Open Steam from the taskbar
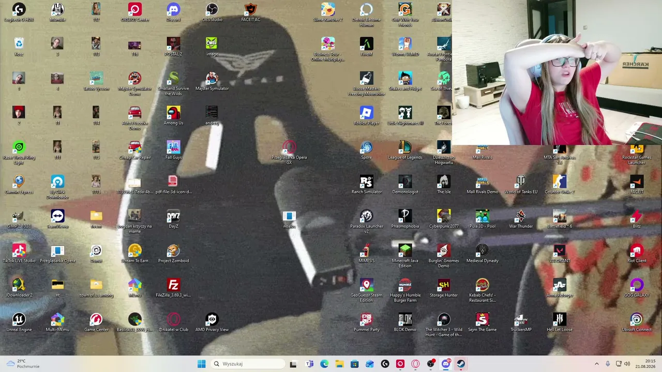 (461, 364)
